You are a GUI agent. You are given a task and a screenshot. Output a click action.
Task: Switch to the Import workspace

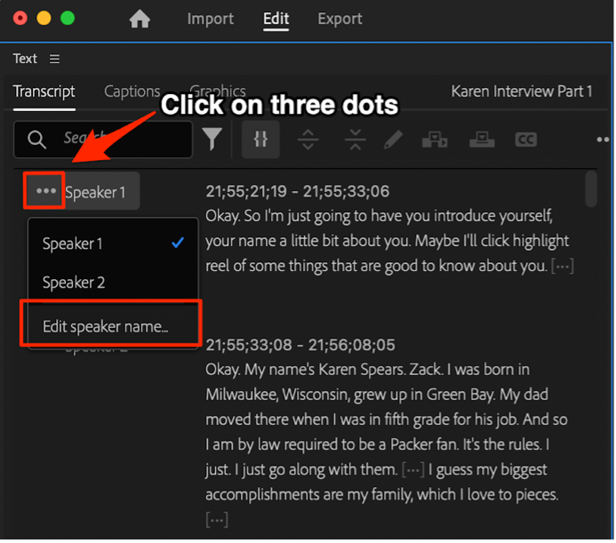coord(211,19)
